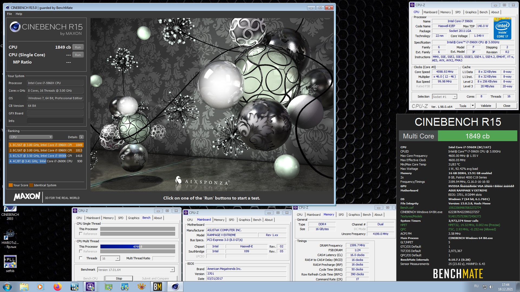This screenshot has width=520, height=292.
Task: Click Close button in CPU-Z
Action: 507,106
